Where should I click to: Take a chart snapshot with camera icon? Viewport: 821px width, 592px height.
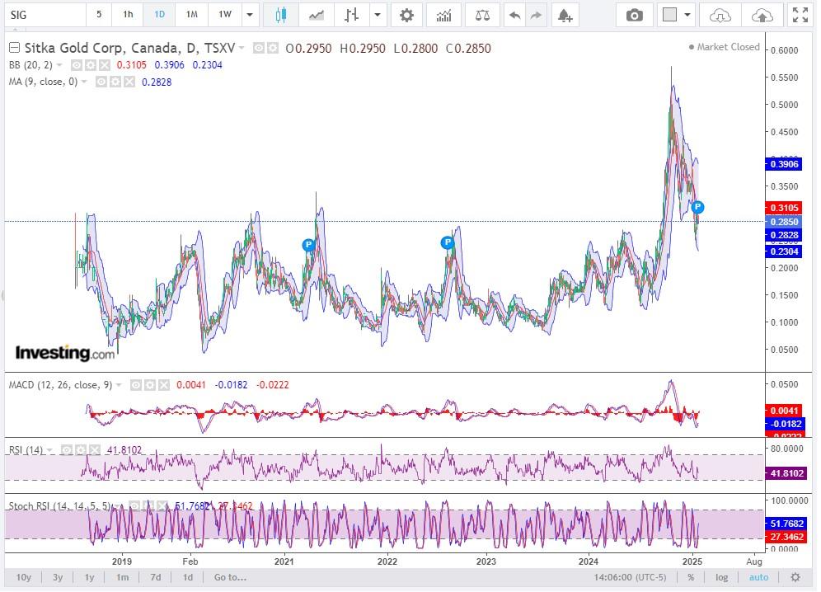coord(634,15)
